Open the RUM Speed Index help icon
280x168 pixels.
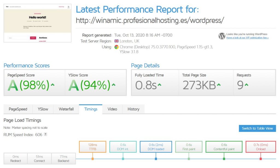tap(45, 135)
